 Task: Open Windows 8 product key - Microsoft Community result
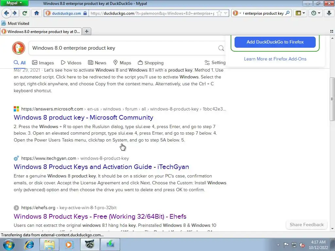(83, 117)
